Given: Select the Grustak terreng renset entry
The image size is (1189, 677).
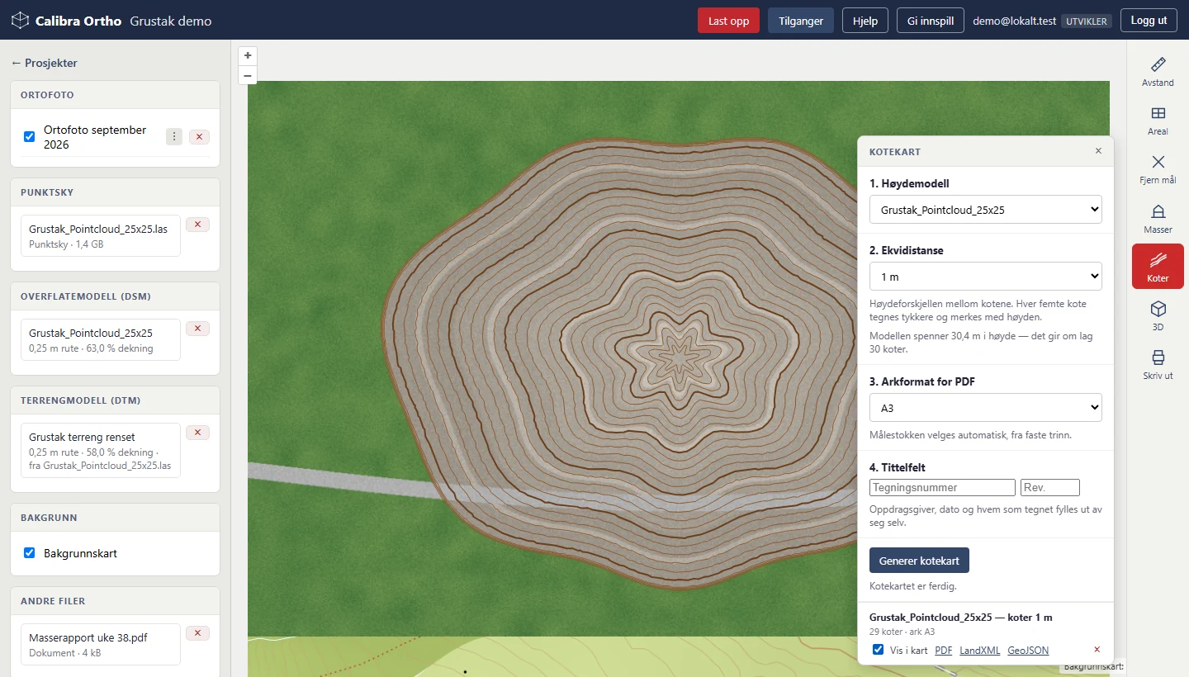Looking at the screenshot, I should tap(101, 450).
